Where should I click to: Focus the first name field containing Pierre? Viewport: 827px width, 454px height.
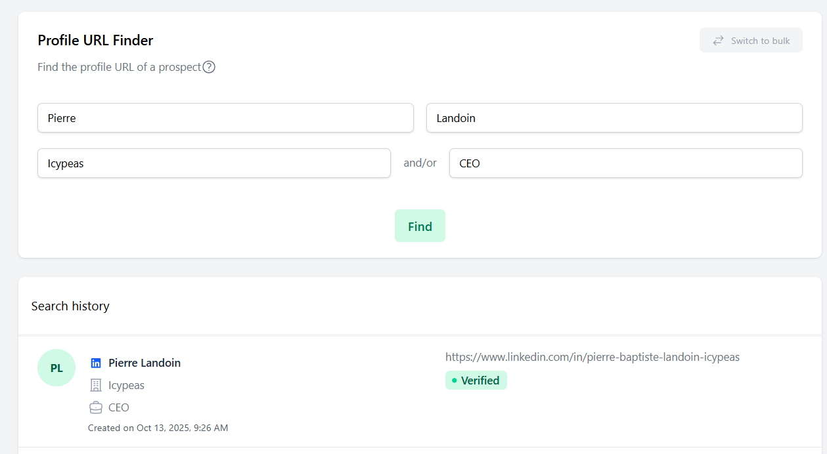[225, 118]
